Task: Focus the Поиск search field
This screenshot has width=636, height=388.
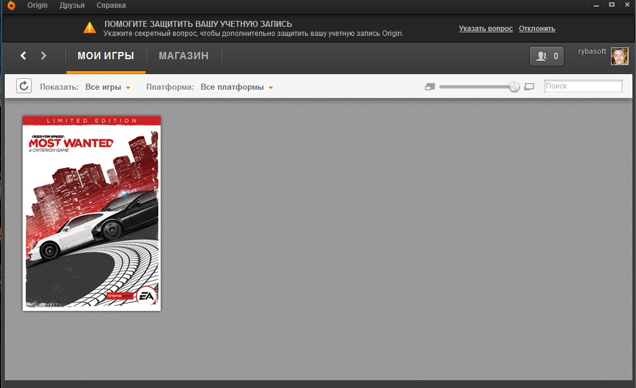Action: click(x=583, y=86)
